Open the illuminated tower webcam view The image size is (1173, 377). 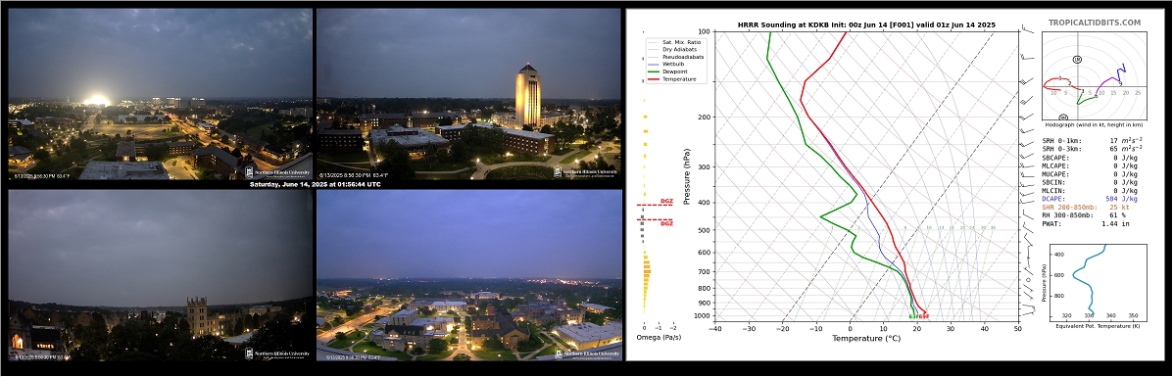coord(468,94)
